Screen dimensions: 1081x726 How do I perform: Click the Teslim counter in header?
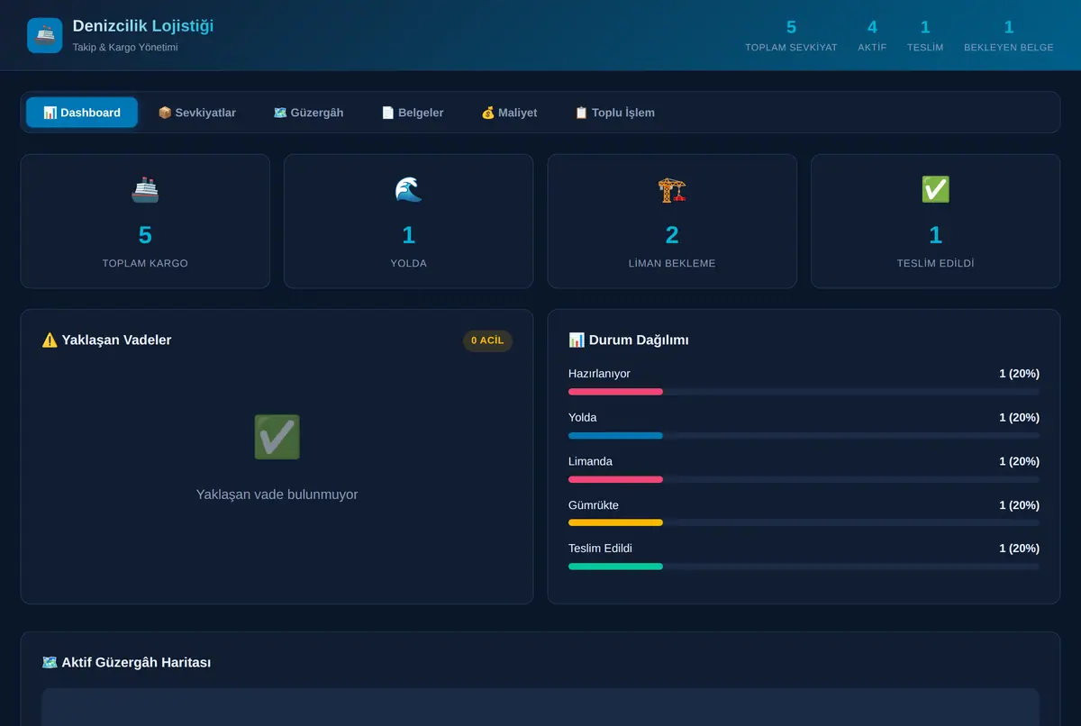point(925,35)
